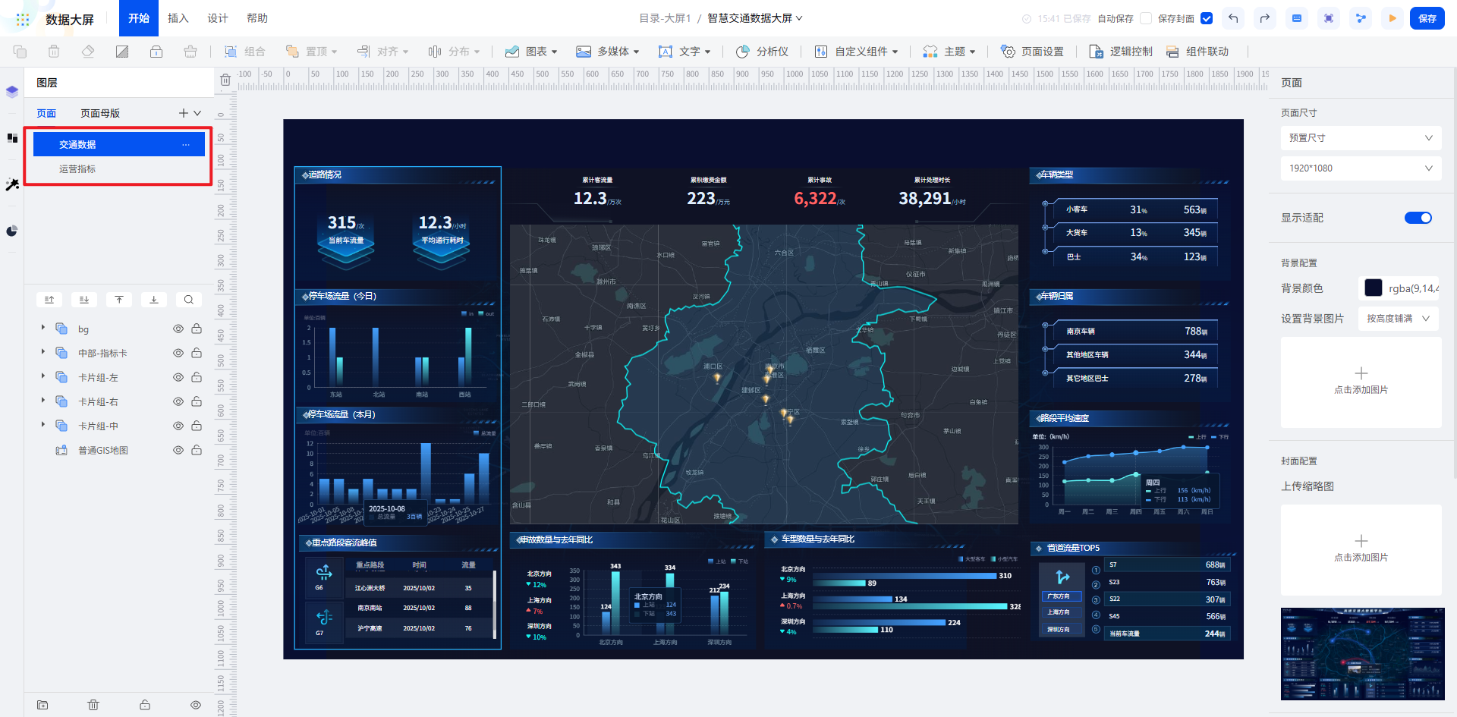Open the Analyzer tool in toolbar
The width and height of the screenshot is (1457, 717).
(763, 52)
